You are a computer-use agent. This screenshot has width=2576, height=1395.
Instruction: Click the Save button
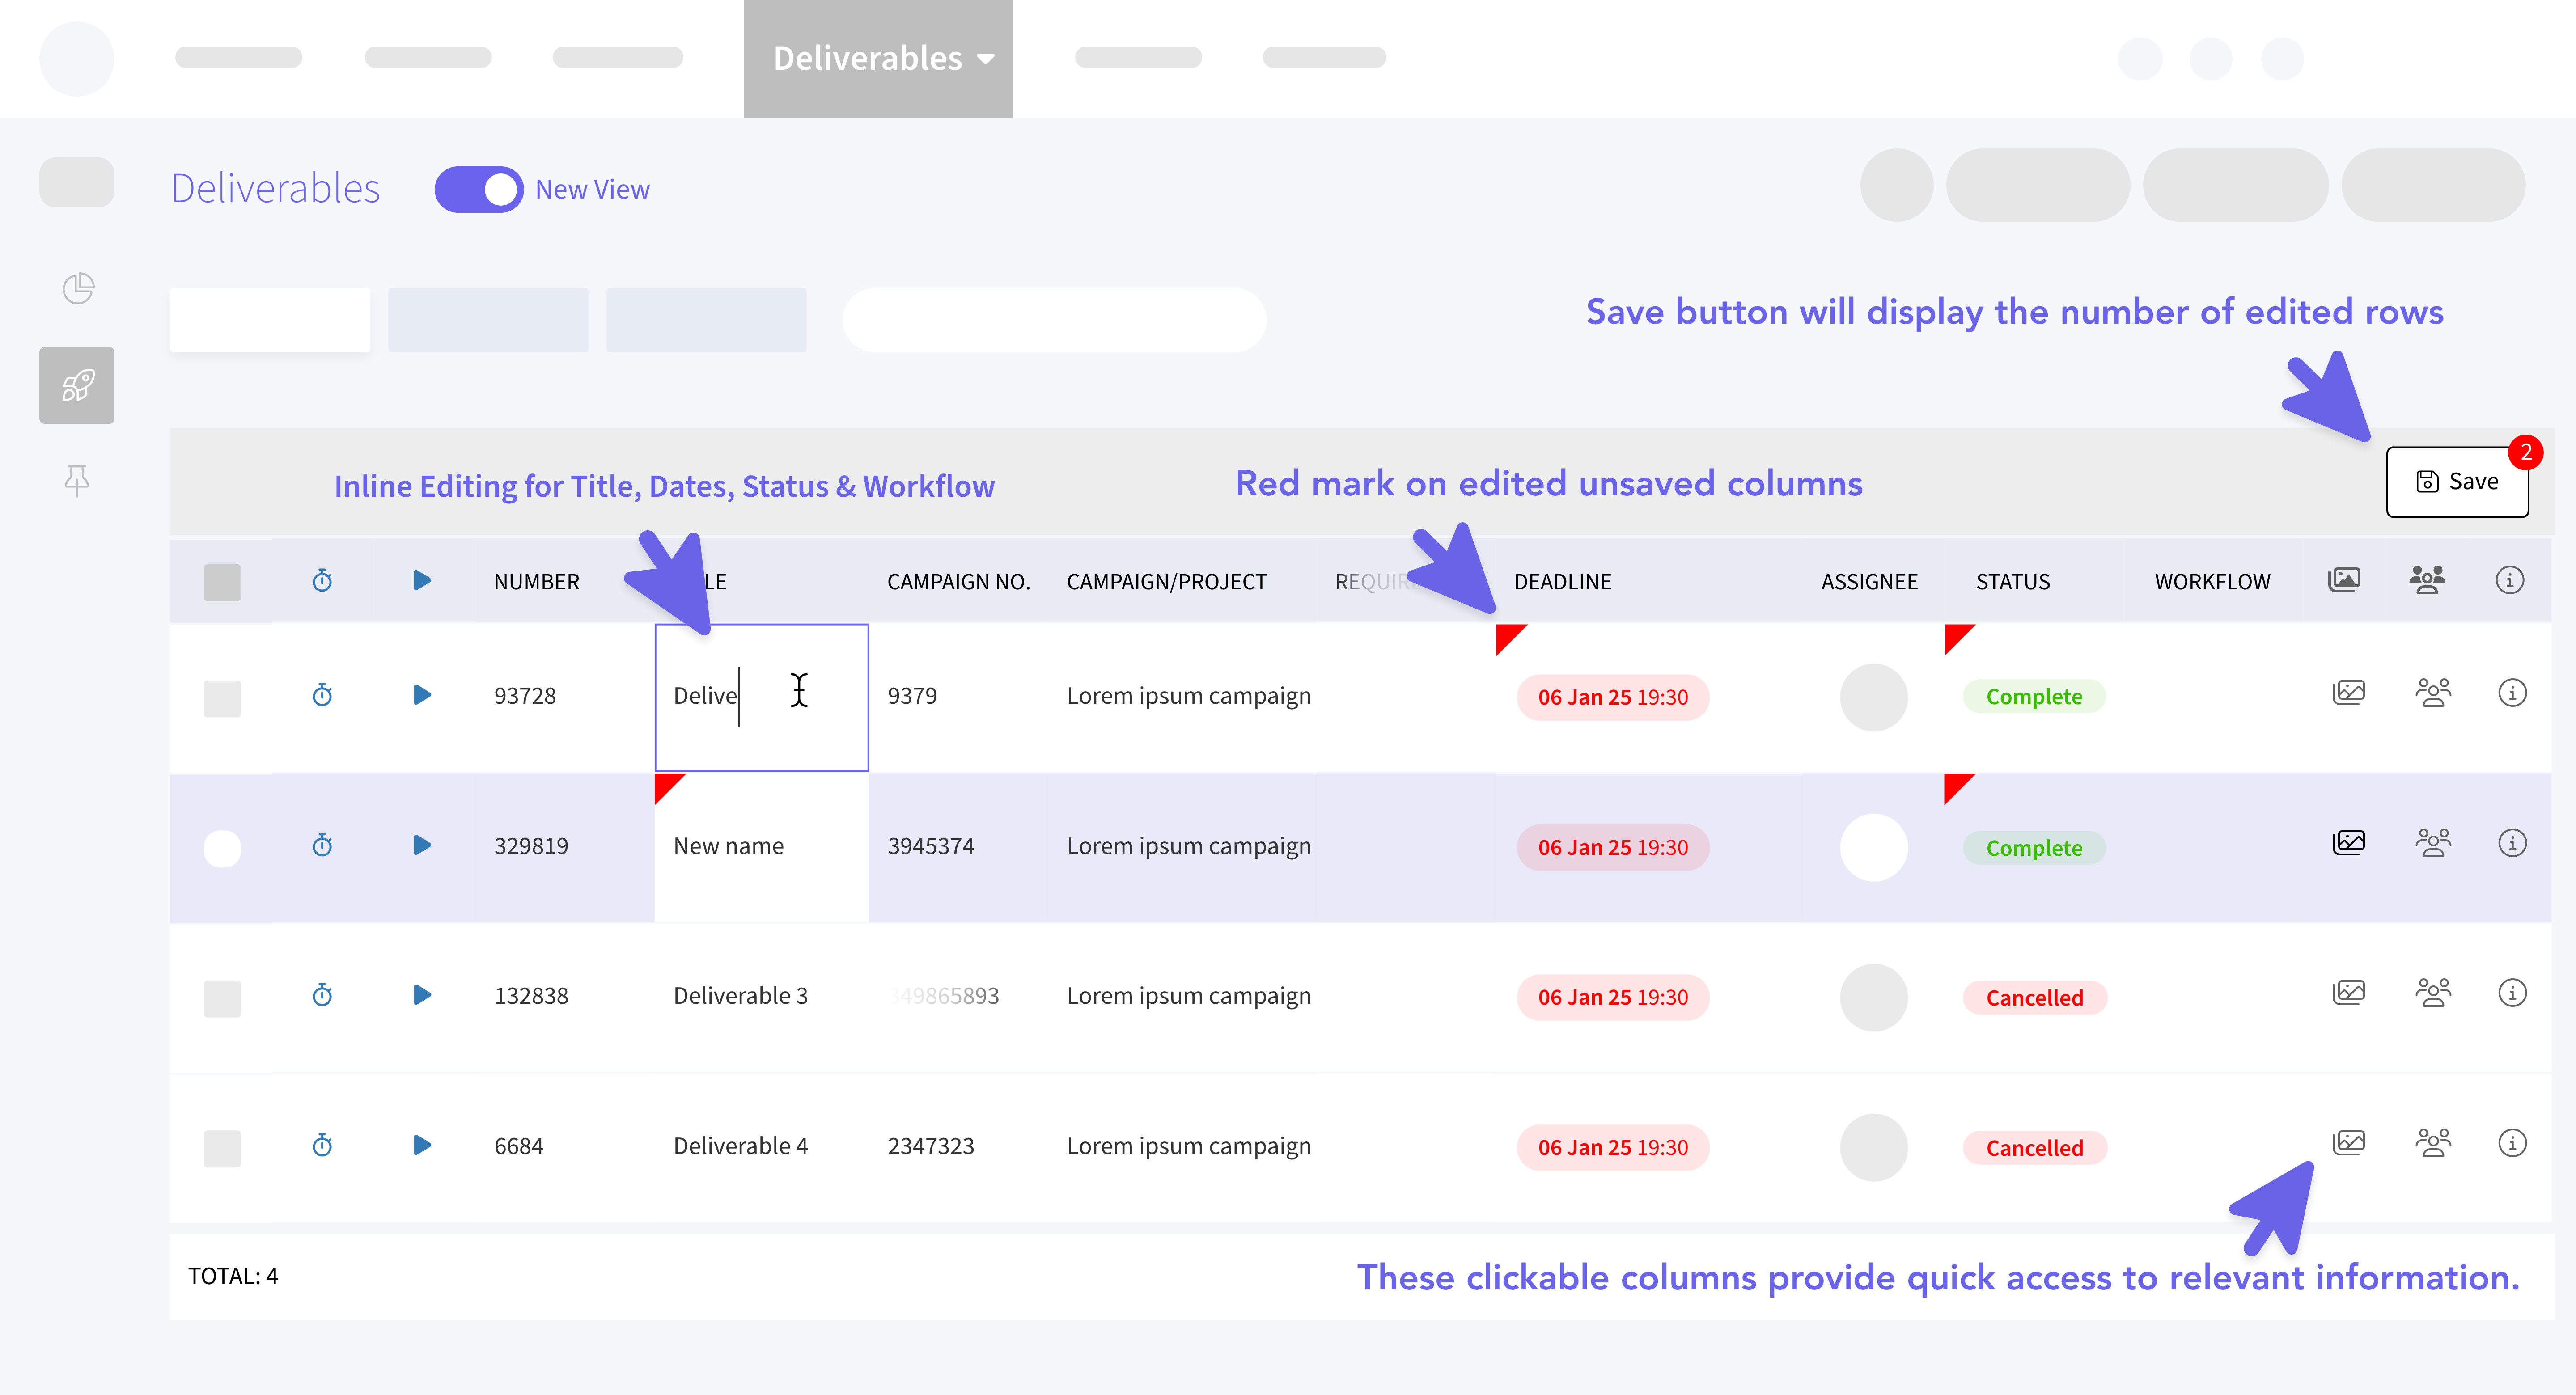pyautogui.click(x=2457, y=482)
